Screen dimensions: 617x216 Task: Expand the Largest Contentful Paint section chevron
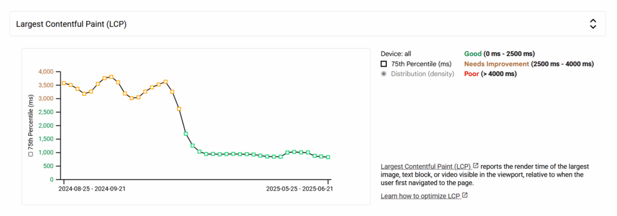point(593,24)
